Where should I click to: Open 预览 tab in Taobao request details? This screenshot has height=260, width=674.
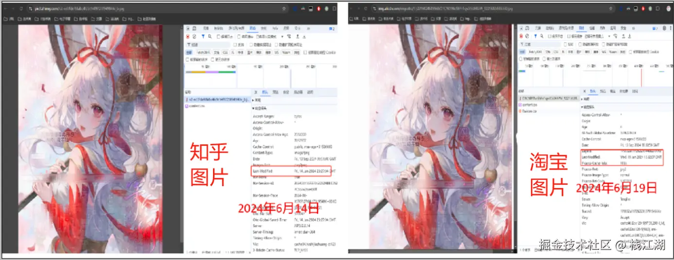(x=603, y=91)
